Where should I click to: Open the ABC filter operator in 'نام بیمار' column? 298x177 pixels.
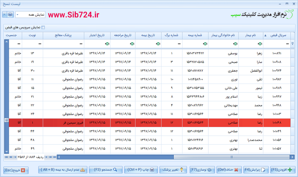click(x=259, y=44)
